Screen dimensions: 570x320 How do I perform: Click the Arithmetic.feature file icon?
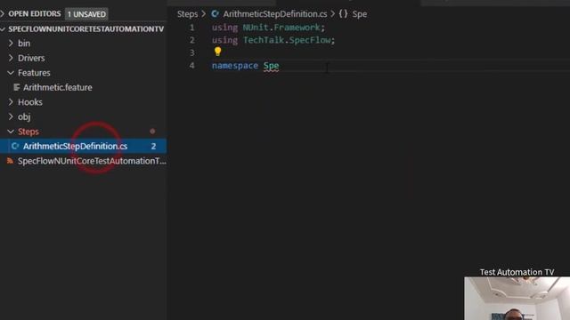[x=16, y=87]
